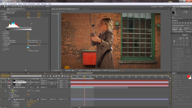The image size is (192, 108).
Task: Toggle hide shy layers timeline button
Action: point(54,76)
